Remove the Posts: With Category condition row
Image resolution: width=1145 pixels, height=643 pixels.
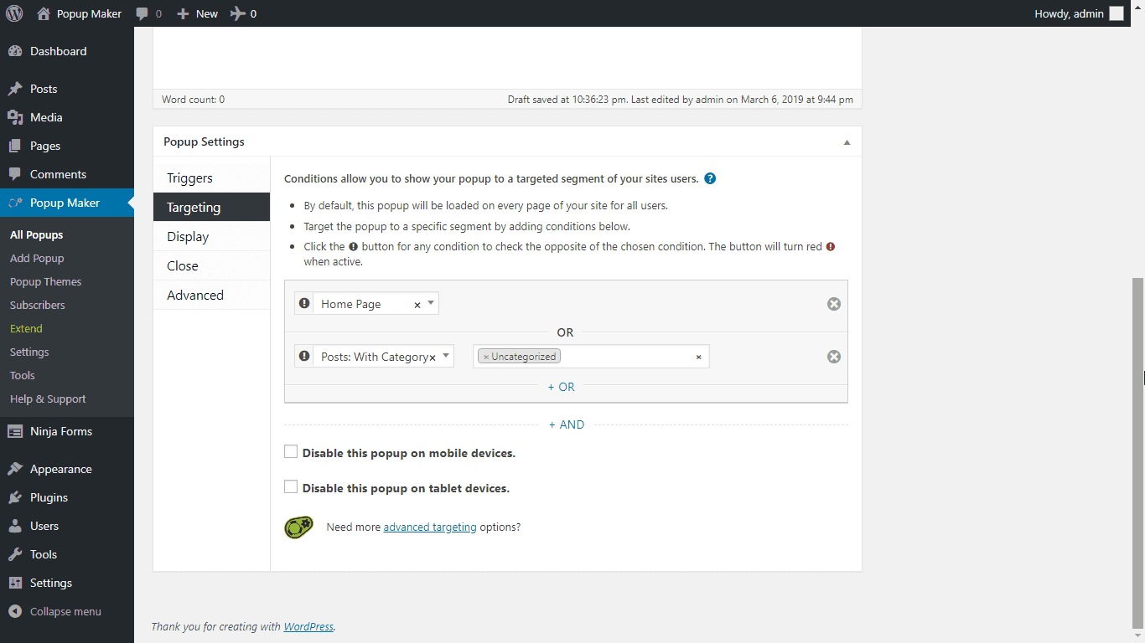coord(834,357)
